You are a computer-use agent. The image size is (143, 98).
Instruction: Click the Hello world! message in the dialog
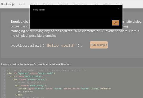point(39,10)
